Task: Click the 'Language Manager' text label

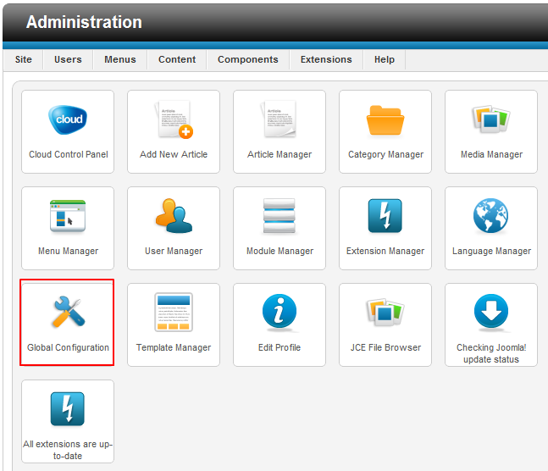Action: tap(491, 251)
